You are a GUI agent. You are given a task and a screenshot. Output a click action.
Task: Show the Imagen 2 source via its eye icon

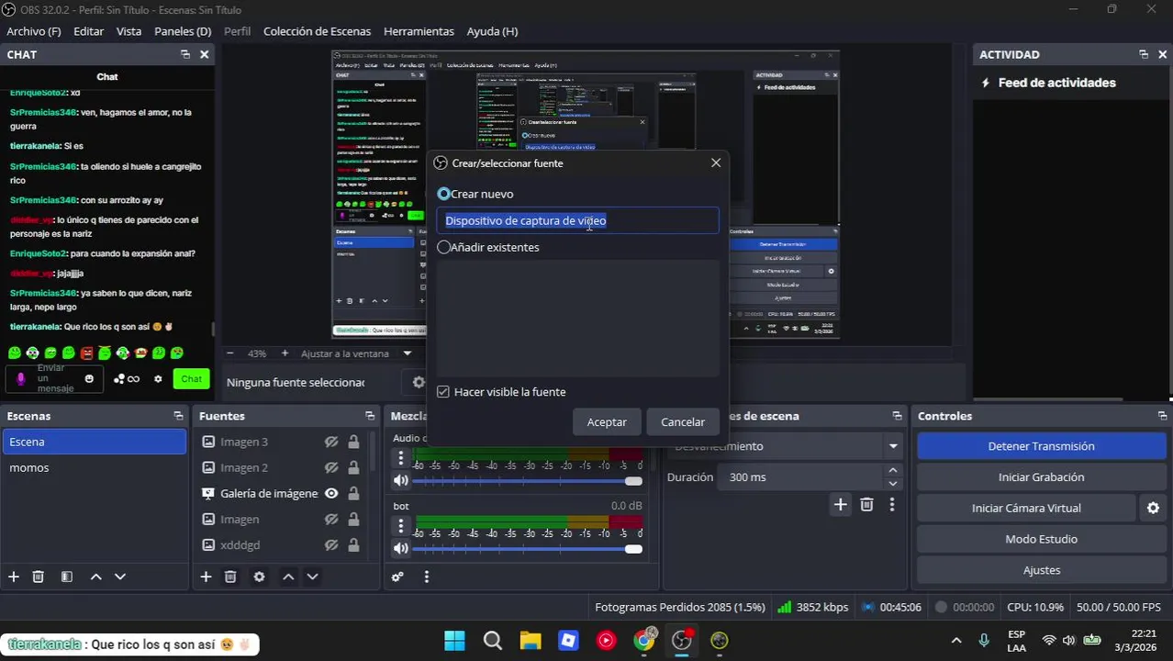[x=331, y=467]
